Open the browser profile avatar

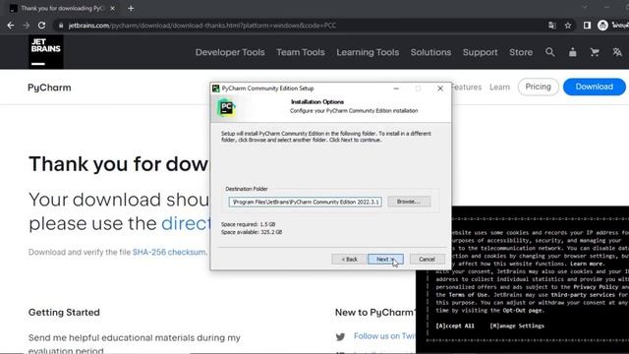pos(602,26)
